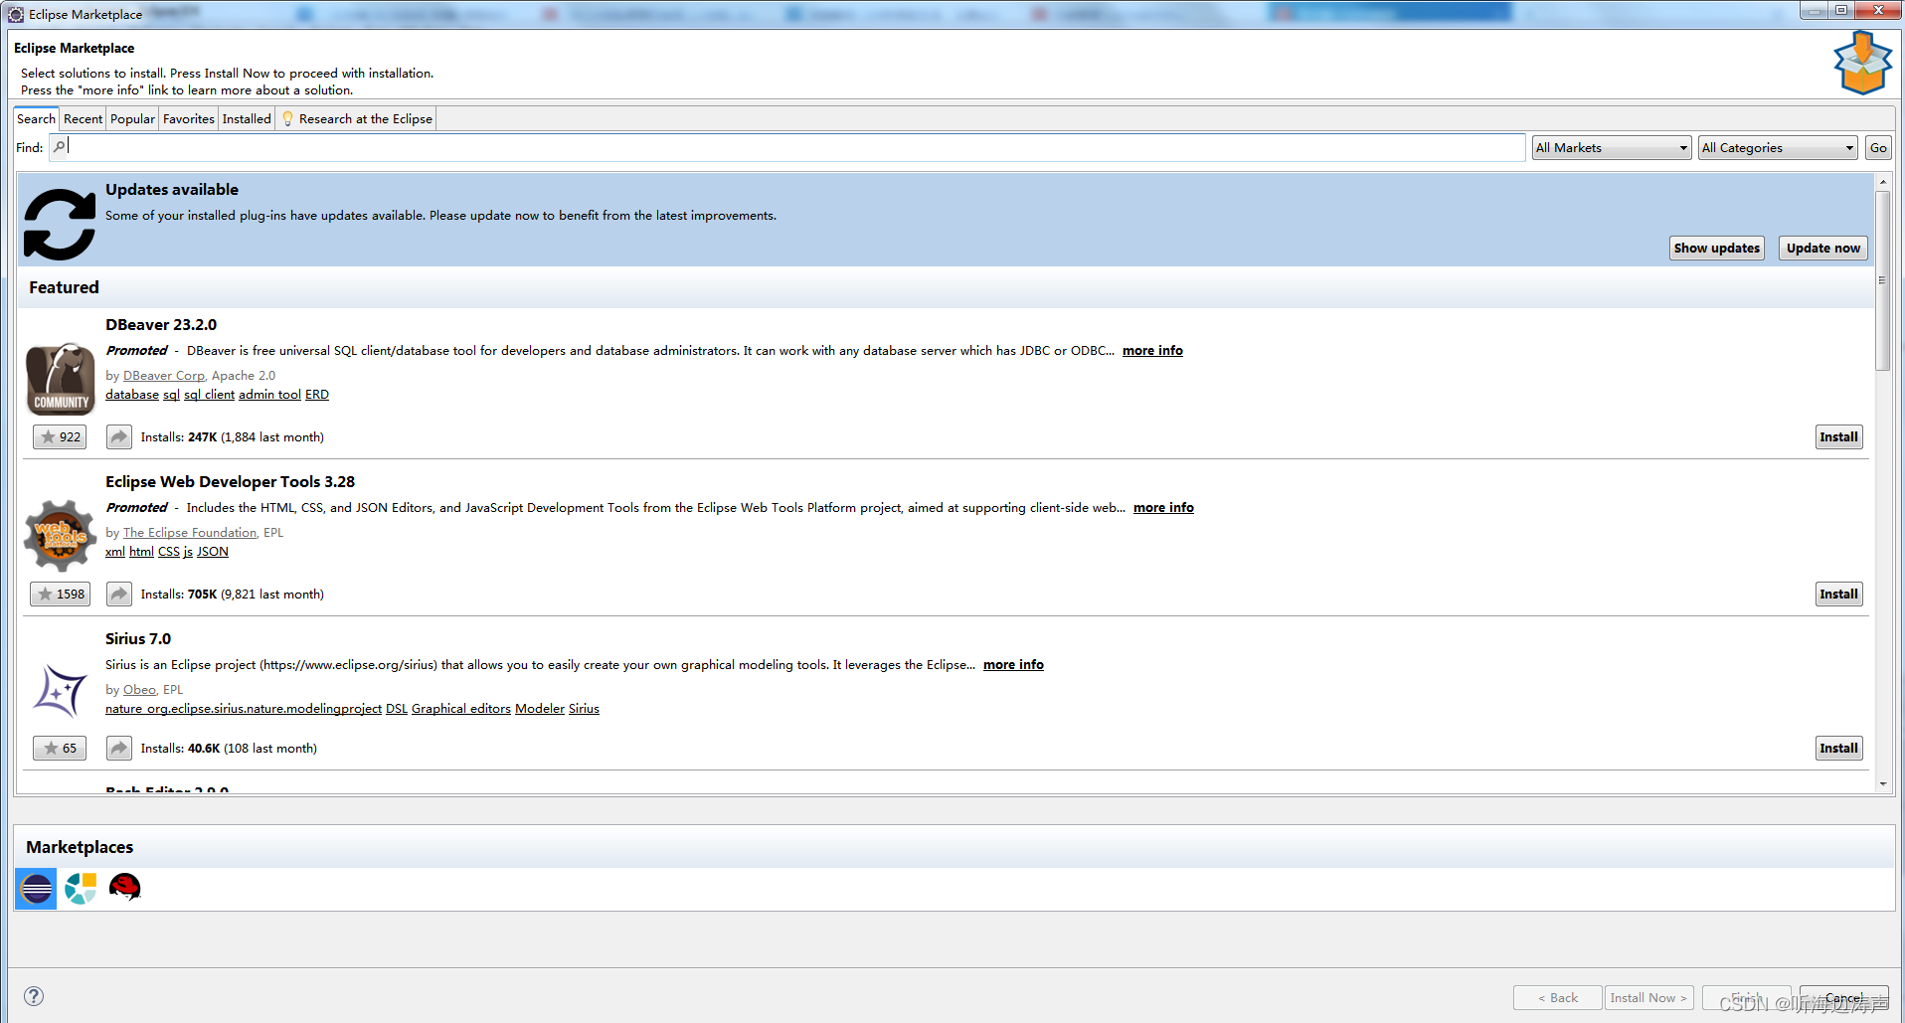1905x1023 pixels.
Task: Click the Eclipse Web Developer Tools 3.28 title
Action: pos(230,481)
